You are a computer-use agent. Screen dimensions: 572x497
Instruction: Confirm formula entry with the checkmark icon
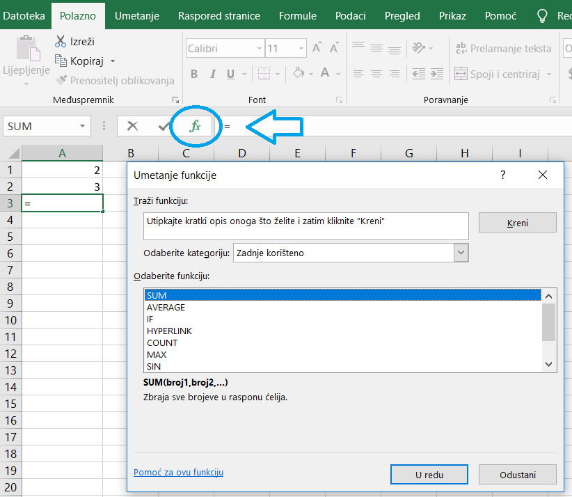164,126
